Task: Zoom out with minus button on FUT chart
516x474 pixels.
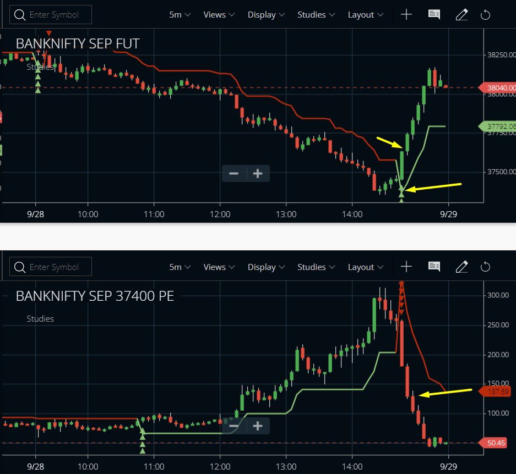Action: coord(233,174)
